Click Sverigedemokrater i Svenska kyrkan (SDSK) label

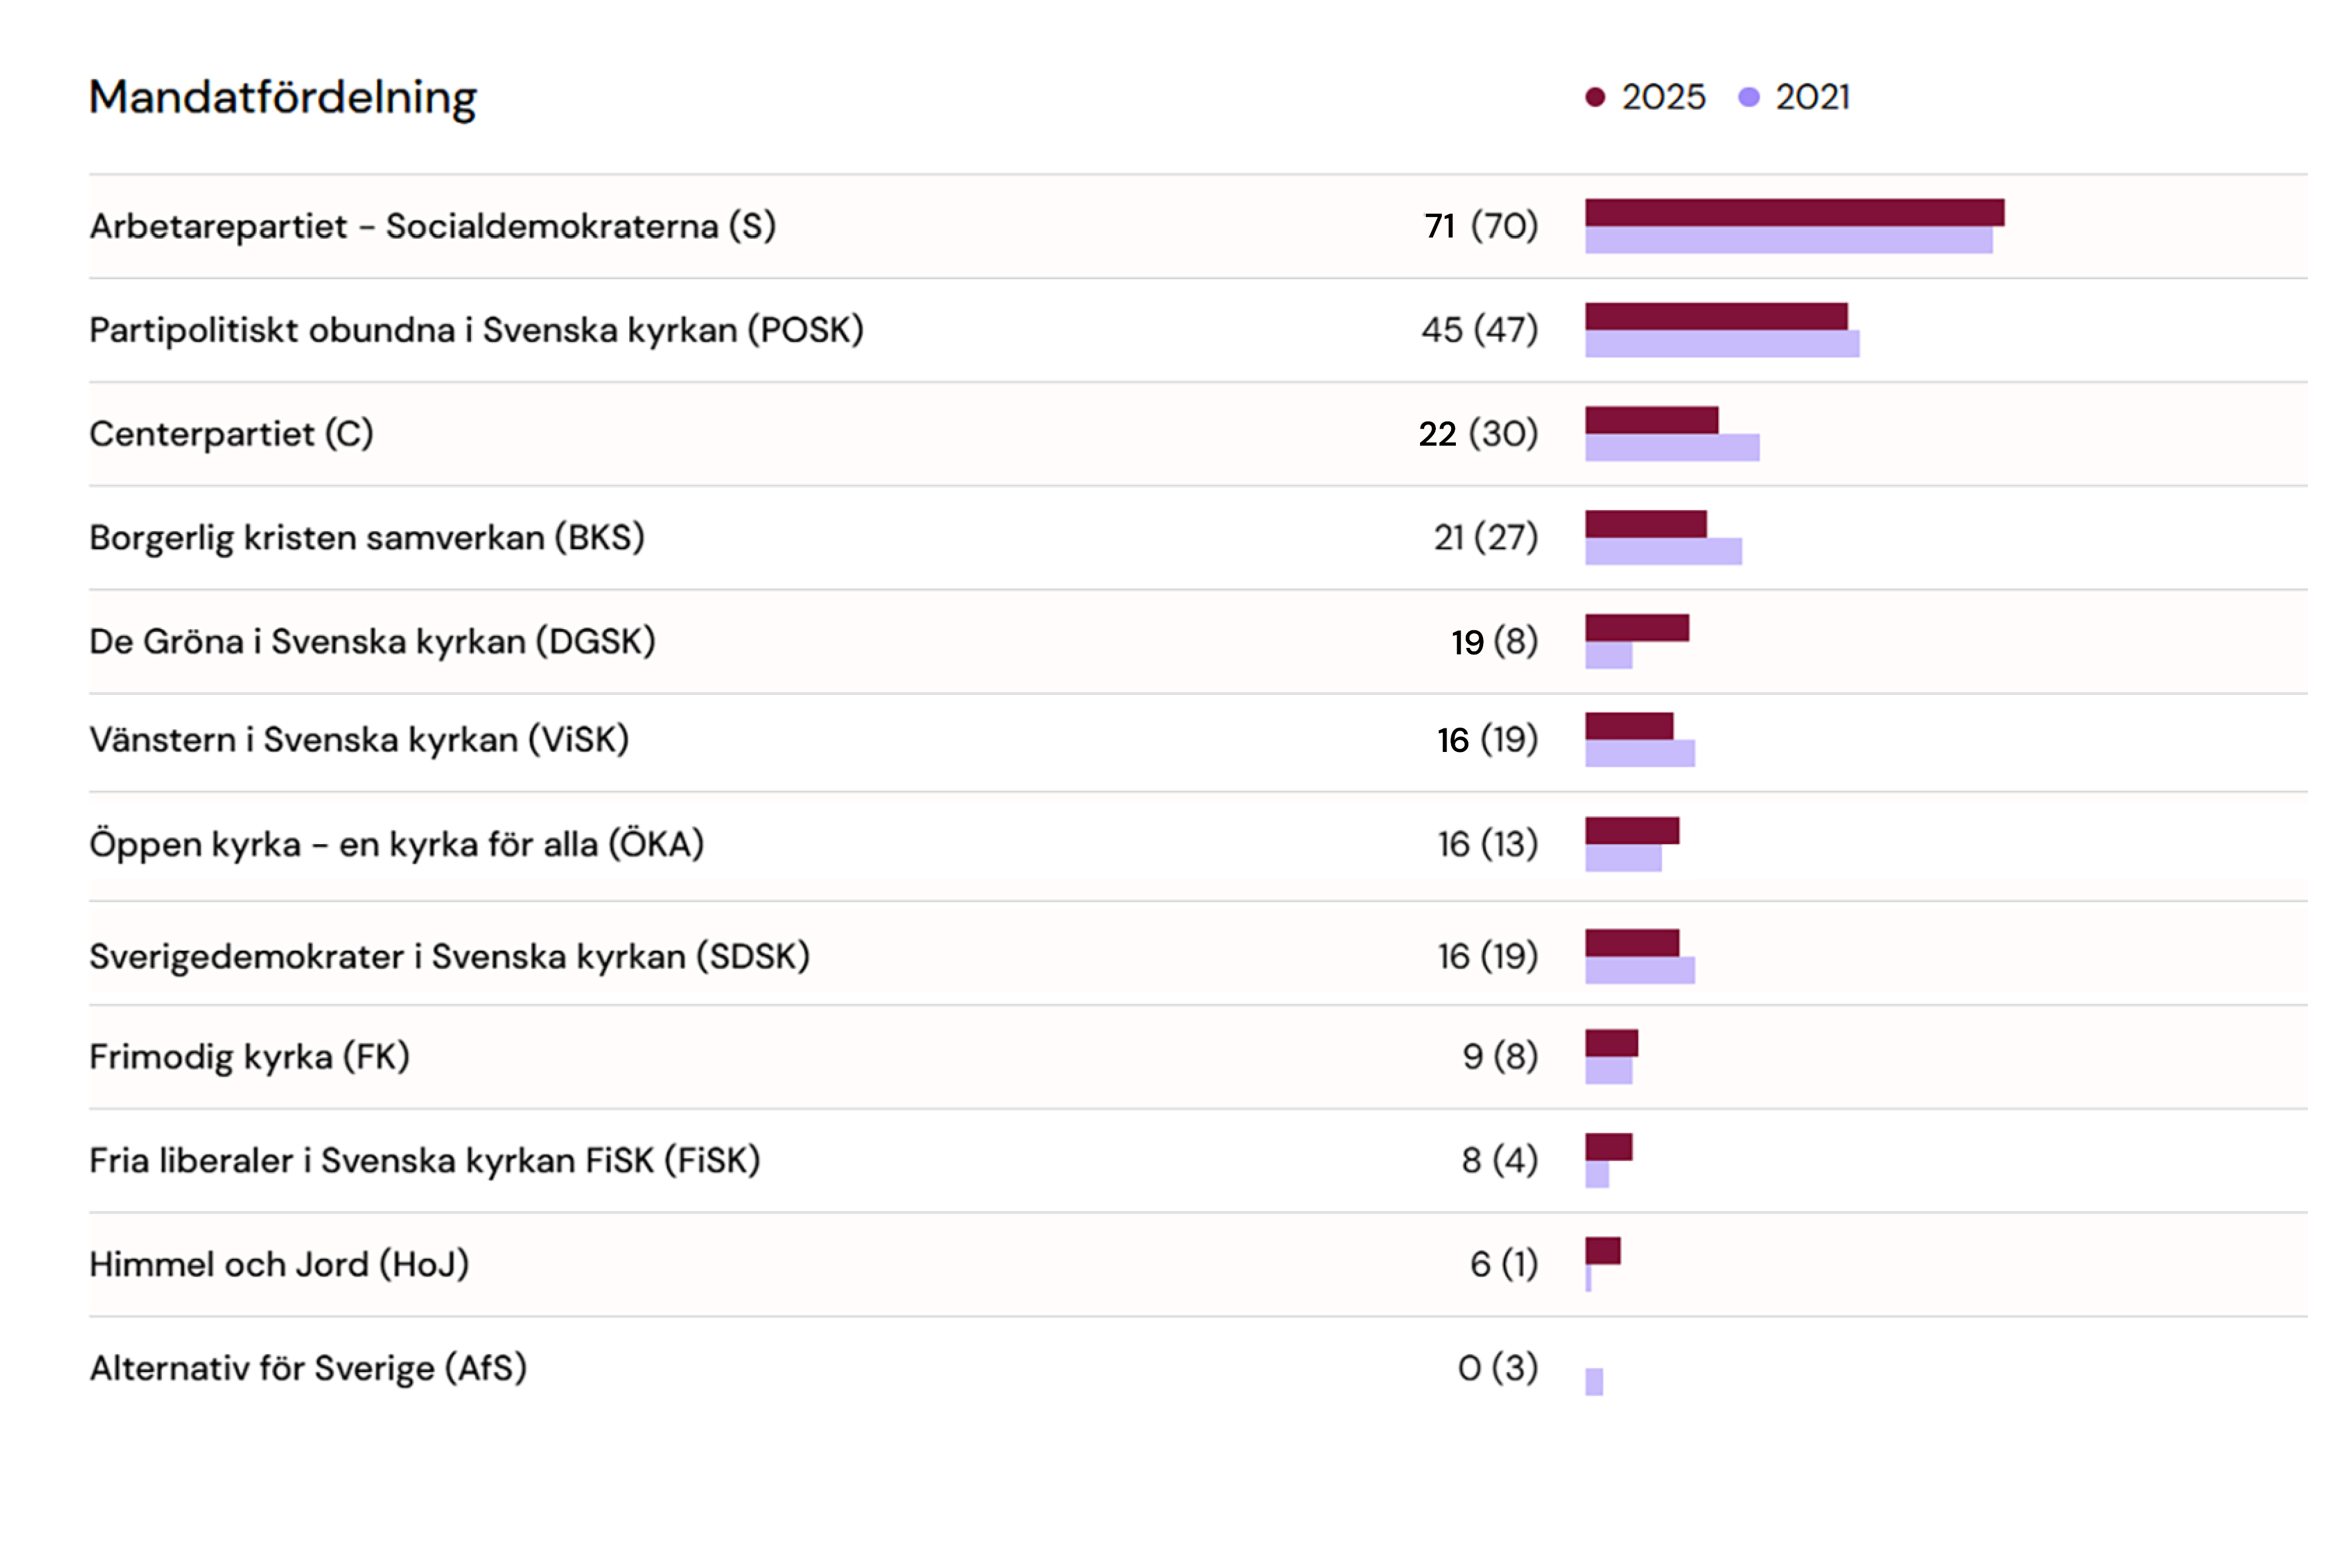point(449,956)
